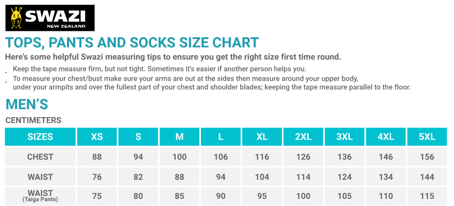454x206 pixels.
Task: Select the MEN'S section heading
Action: (x=27, y=104)
